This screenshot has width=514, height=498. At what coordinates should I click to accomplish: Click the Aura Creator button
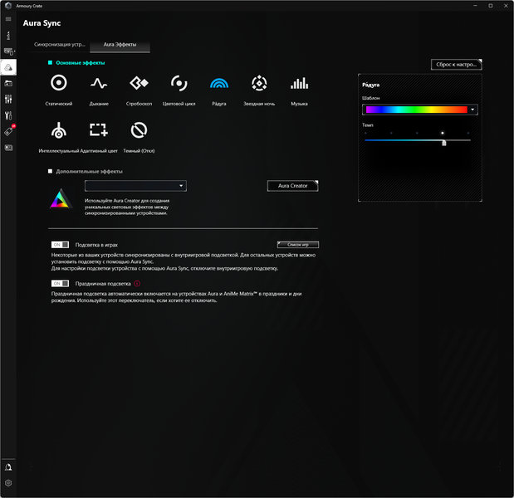[x=293, y=186]
